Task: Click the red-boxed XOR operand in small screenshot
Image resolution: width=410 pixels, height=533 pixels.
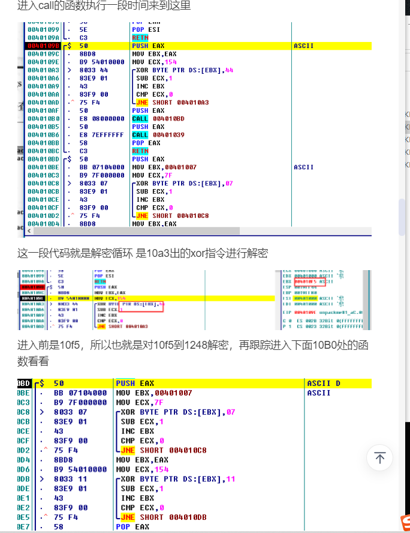Action: pyautogui.click(x=142, y=305)
